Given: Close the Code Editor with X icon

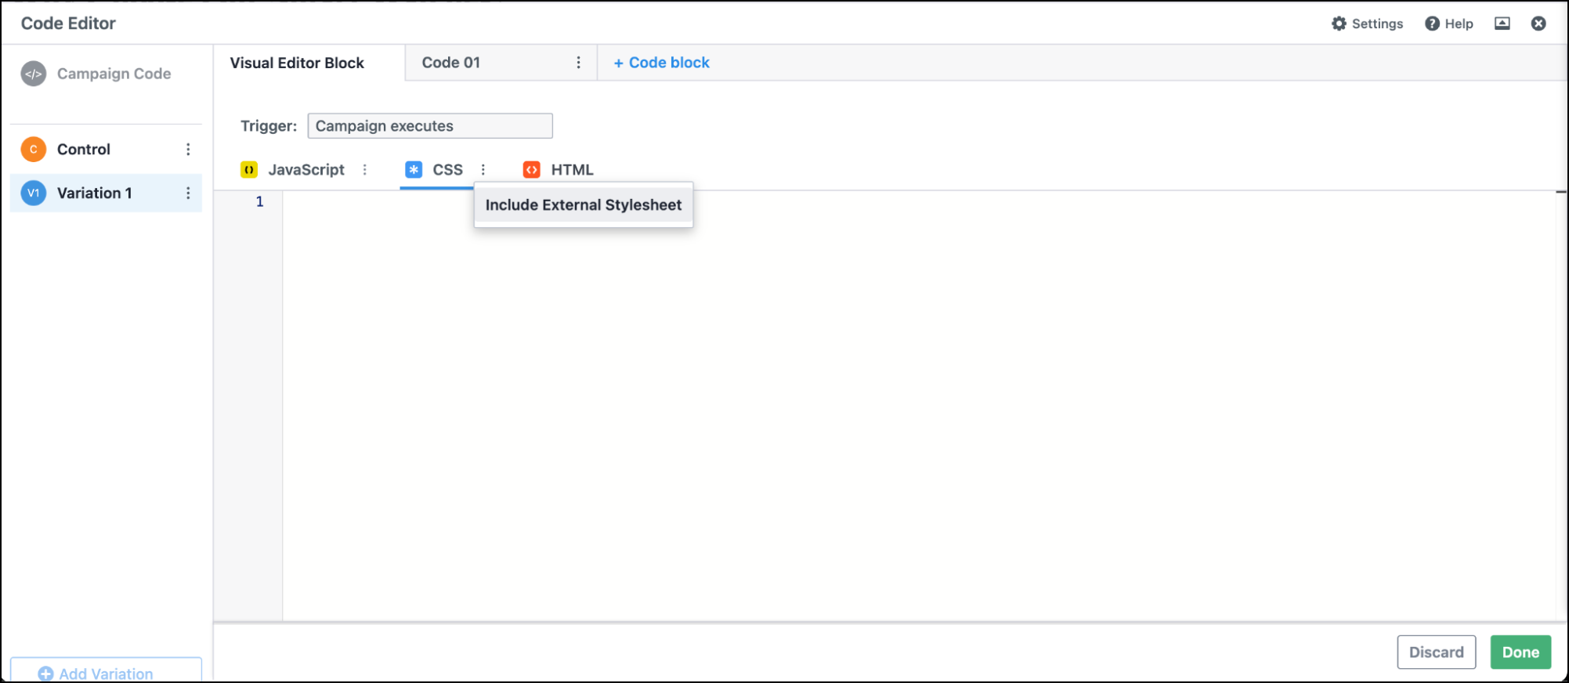Looking at the screenshot, I should point(1538,23).
